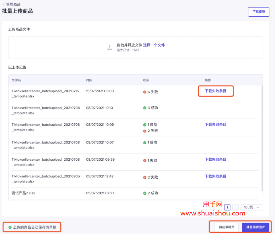Download failed items for 05/07/2021 12:42 upload
This screenshot has height=234, width=275.
pyautogui.click(x=215, y=176)
